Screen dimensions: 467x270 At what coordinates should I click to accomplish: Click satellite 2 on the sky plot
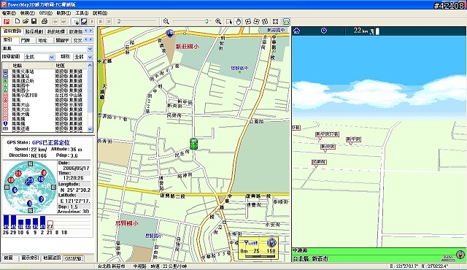click(42, 199)
